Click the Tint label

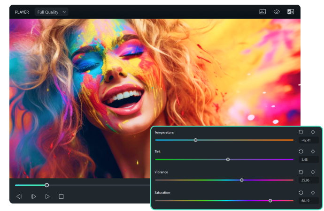point(157,151)
